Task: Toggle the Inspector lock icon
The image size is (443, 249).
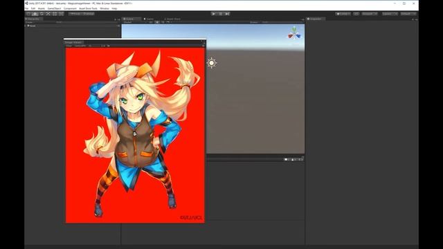Action: click(x=413, y=19)
